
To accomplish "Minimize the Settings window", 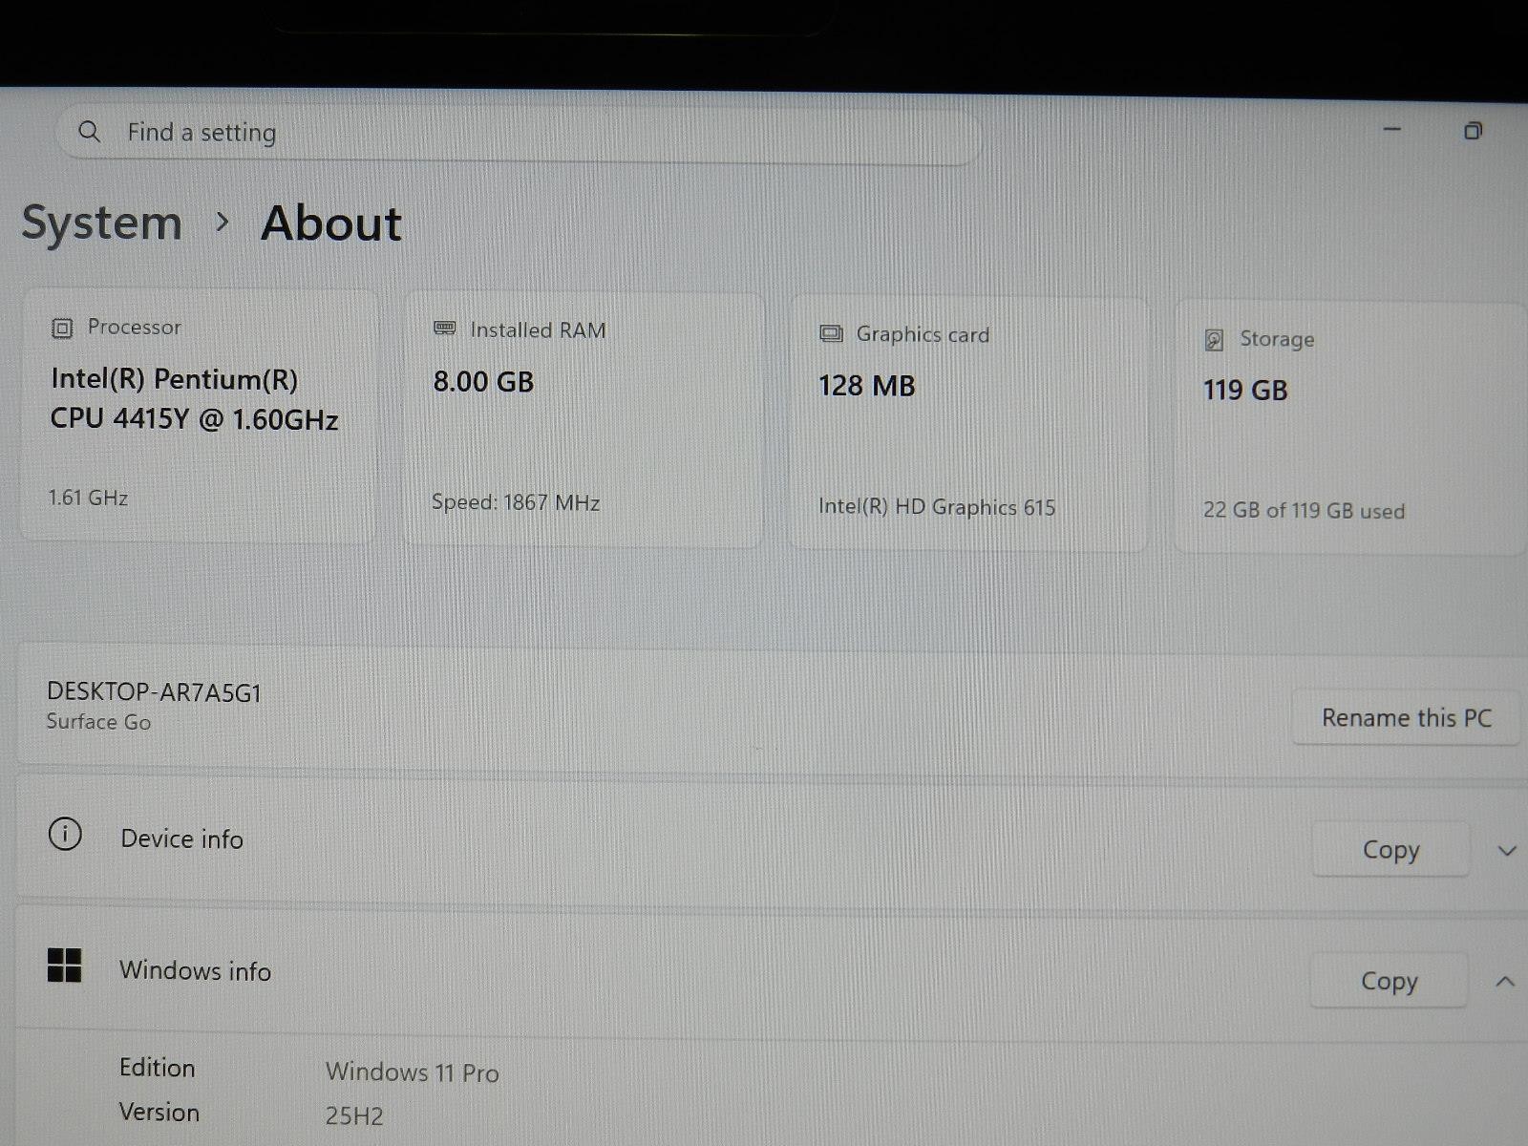I will [x=1392, y=129].
